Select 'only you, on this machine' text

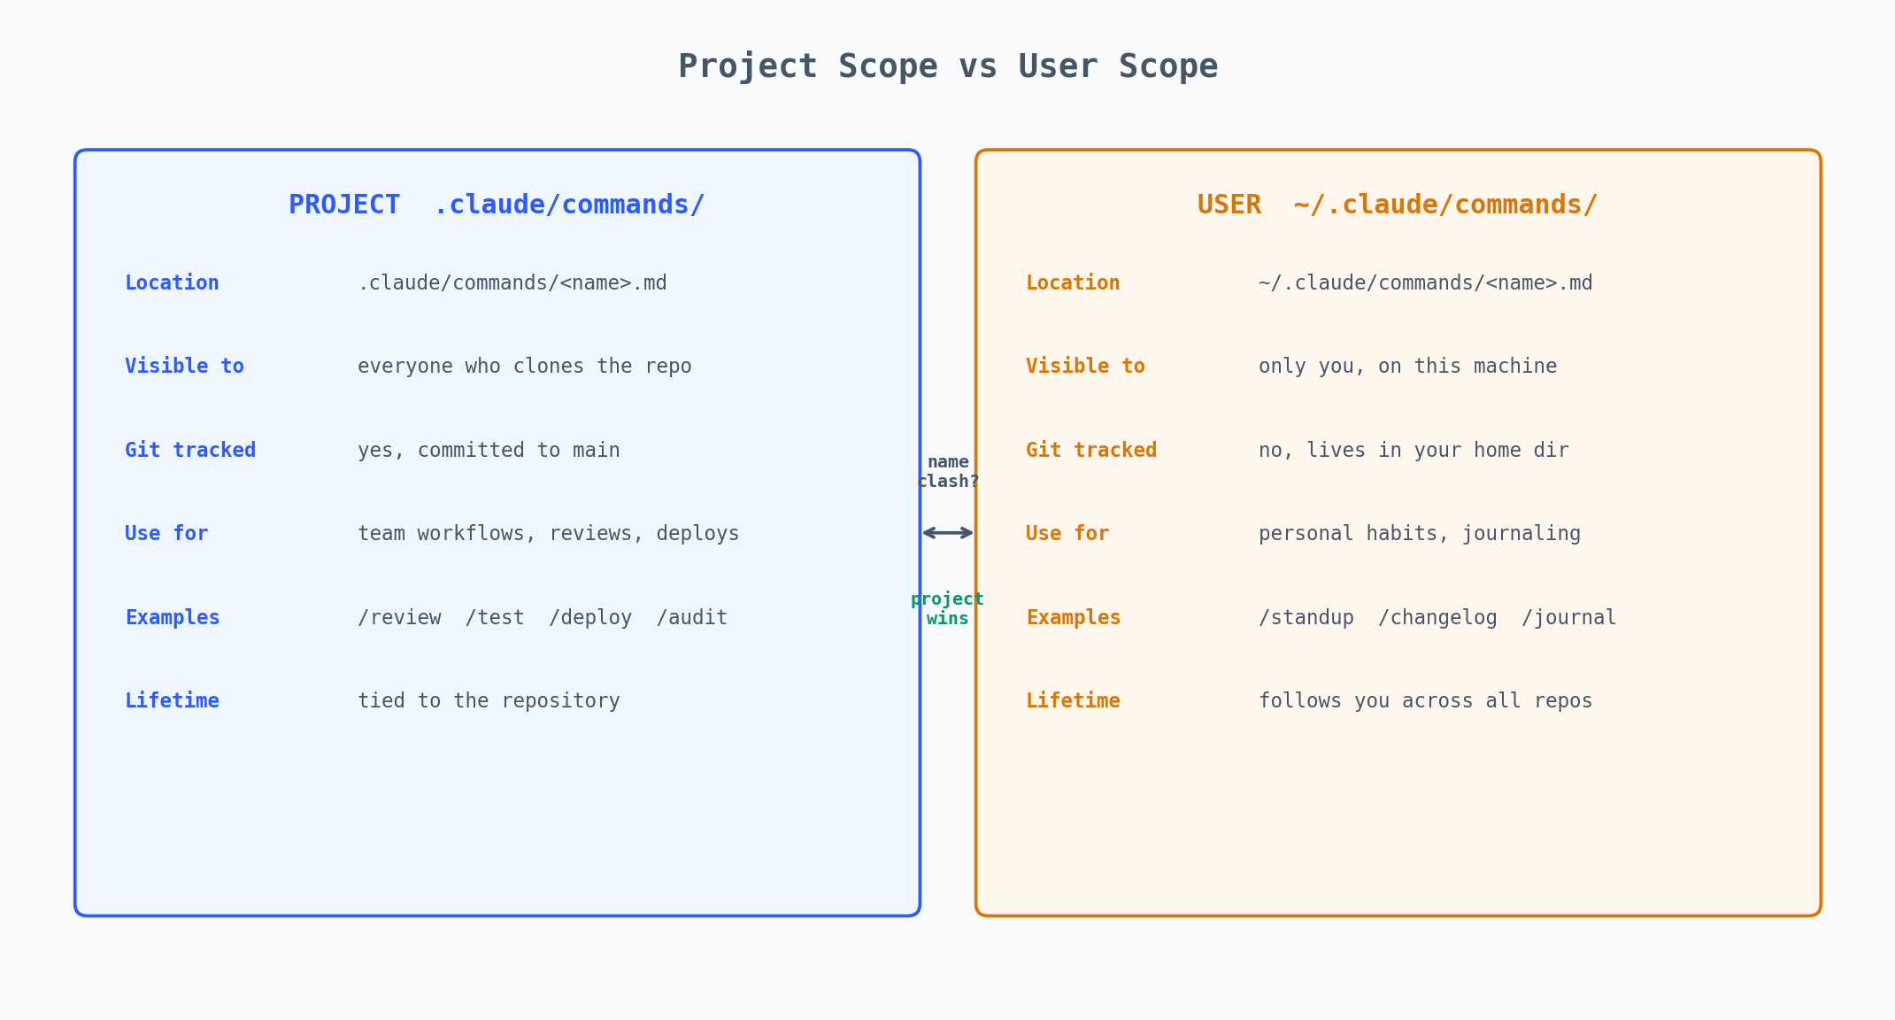click(1408, 367)
